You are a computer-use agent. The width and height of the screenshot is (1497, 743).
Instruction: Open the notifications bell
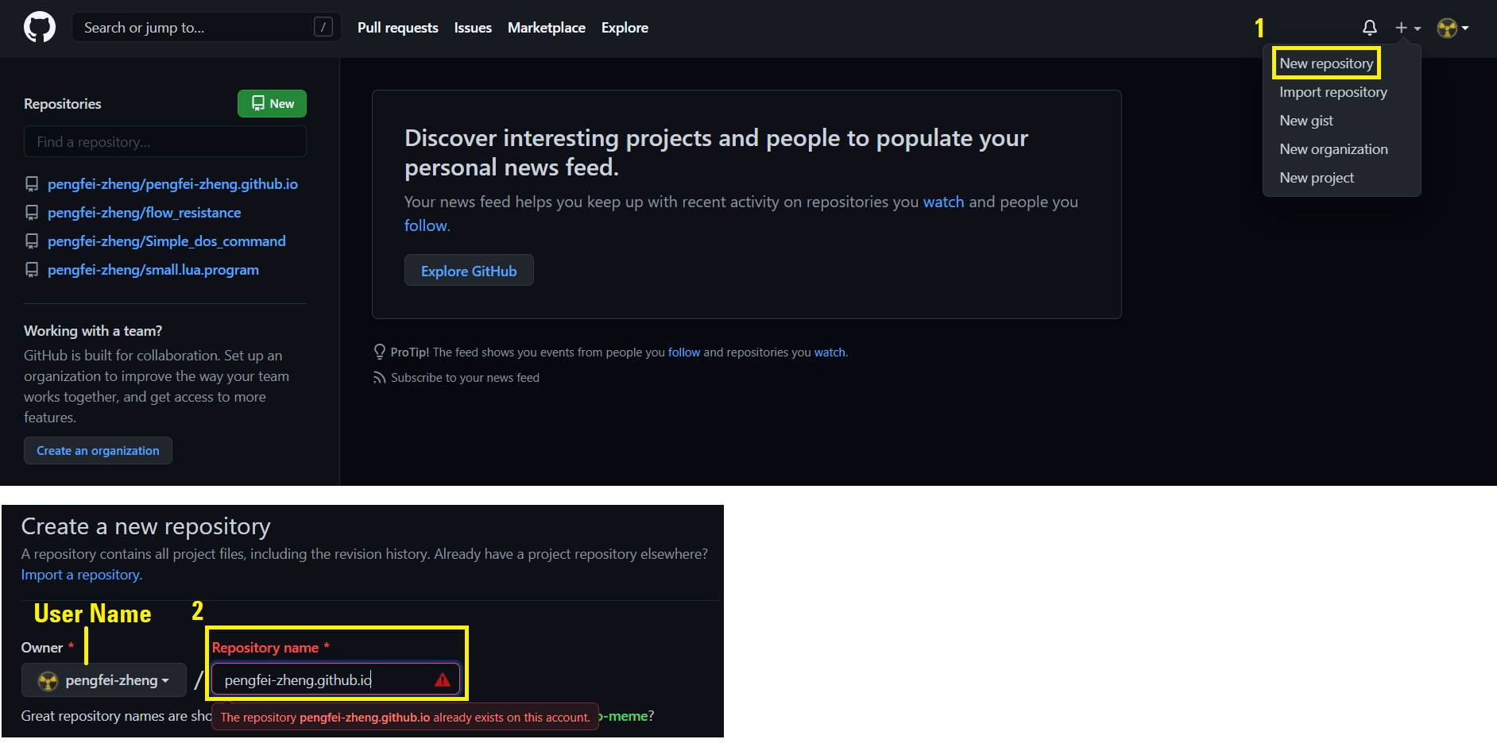pos(1369,28)
